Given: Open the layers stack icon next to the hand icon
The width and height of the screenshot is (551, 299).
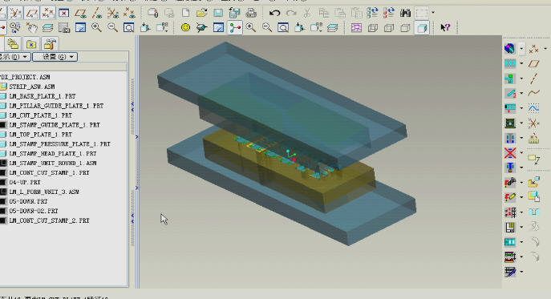Looking at the screenshot, I should (48, 27).
